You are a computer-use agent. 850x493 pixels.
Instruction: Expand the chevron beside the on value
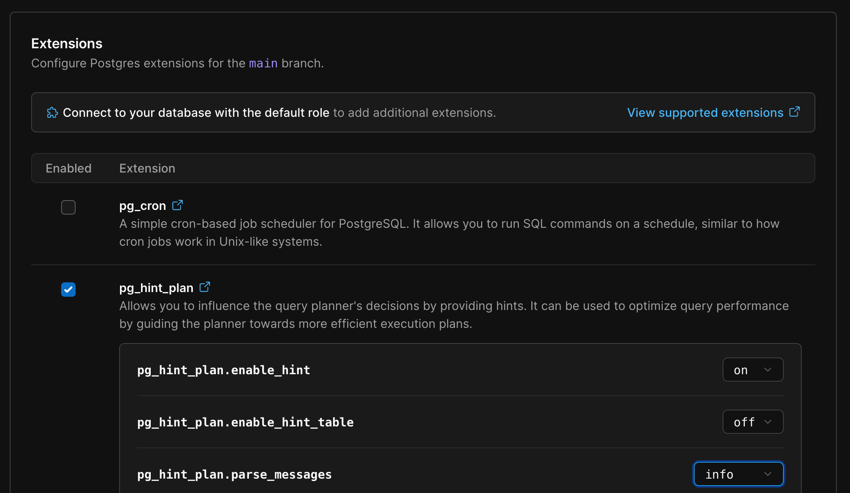[x=767, y=370]
